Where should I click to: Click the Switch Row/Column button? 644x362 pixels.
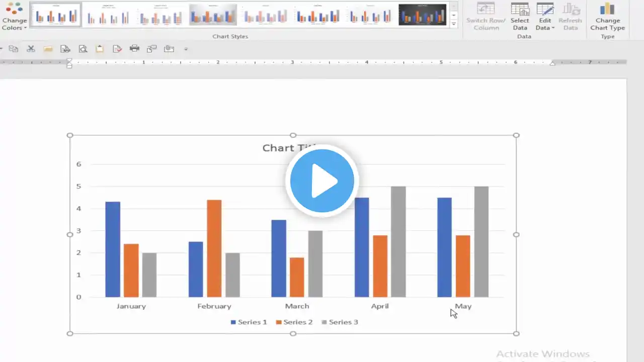coord(486,16)
